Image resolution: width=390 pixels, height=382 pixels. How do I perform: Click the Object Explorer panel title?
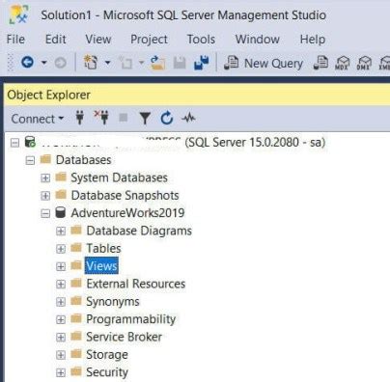(48, 95)
